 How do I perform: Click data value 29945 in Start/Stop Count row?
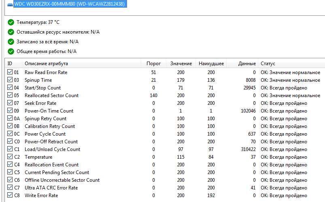click(250, 88)
